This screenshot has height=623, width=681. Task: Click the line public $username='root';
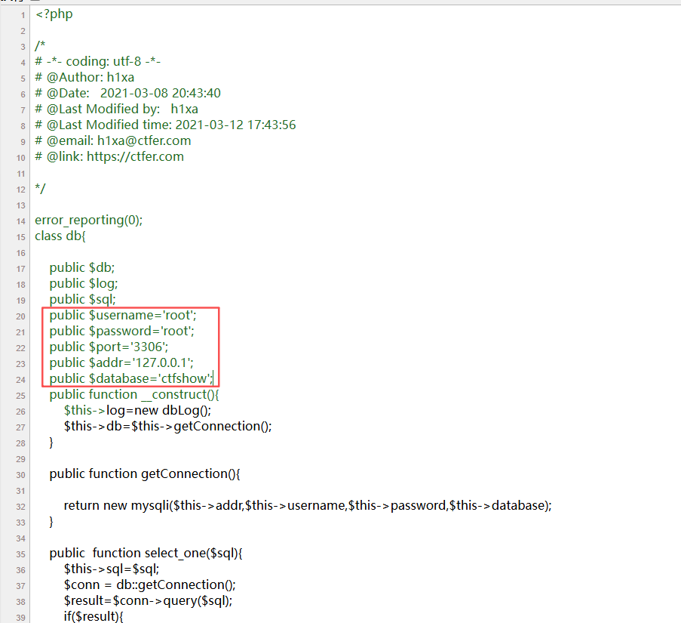pos(123,316)
